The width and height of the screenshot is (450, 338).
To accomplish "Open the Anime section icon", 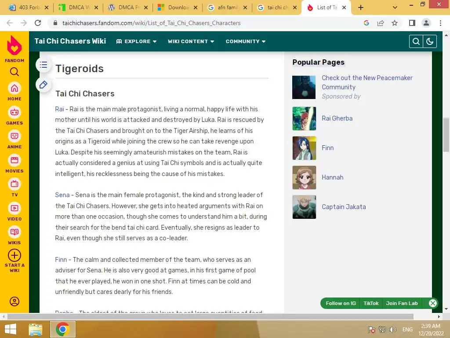I will tap(15, 136).
